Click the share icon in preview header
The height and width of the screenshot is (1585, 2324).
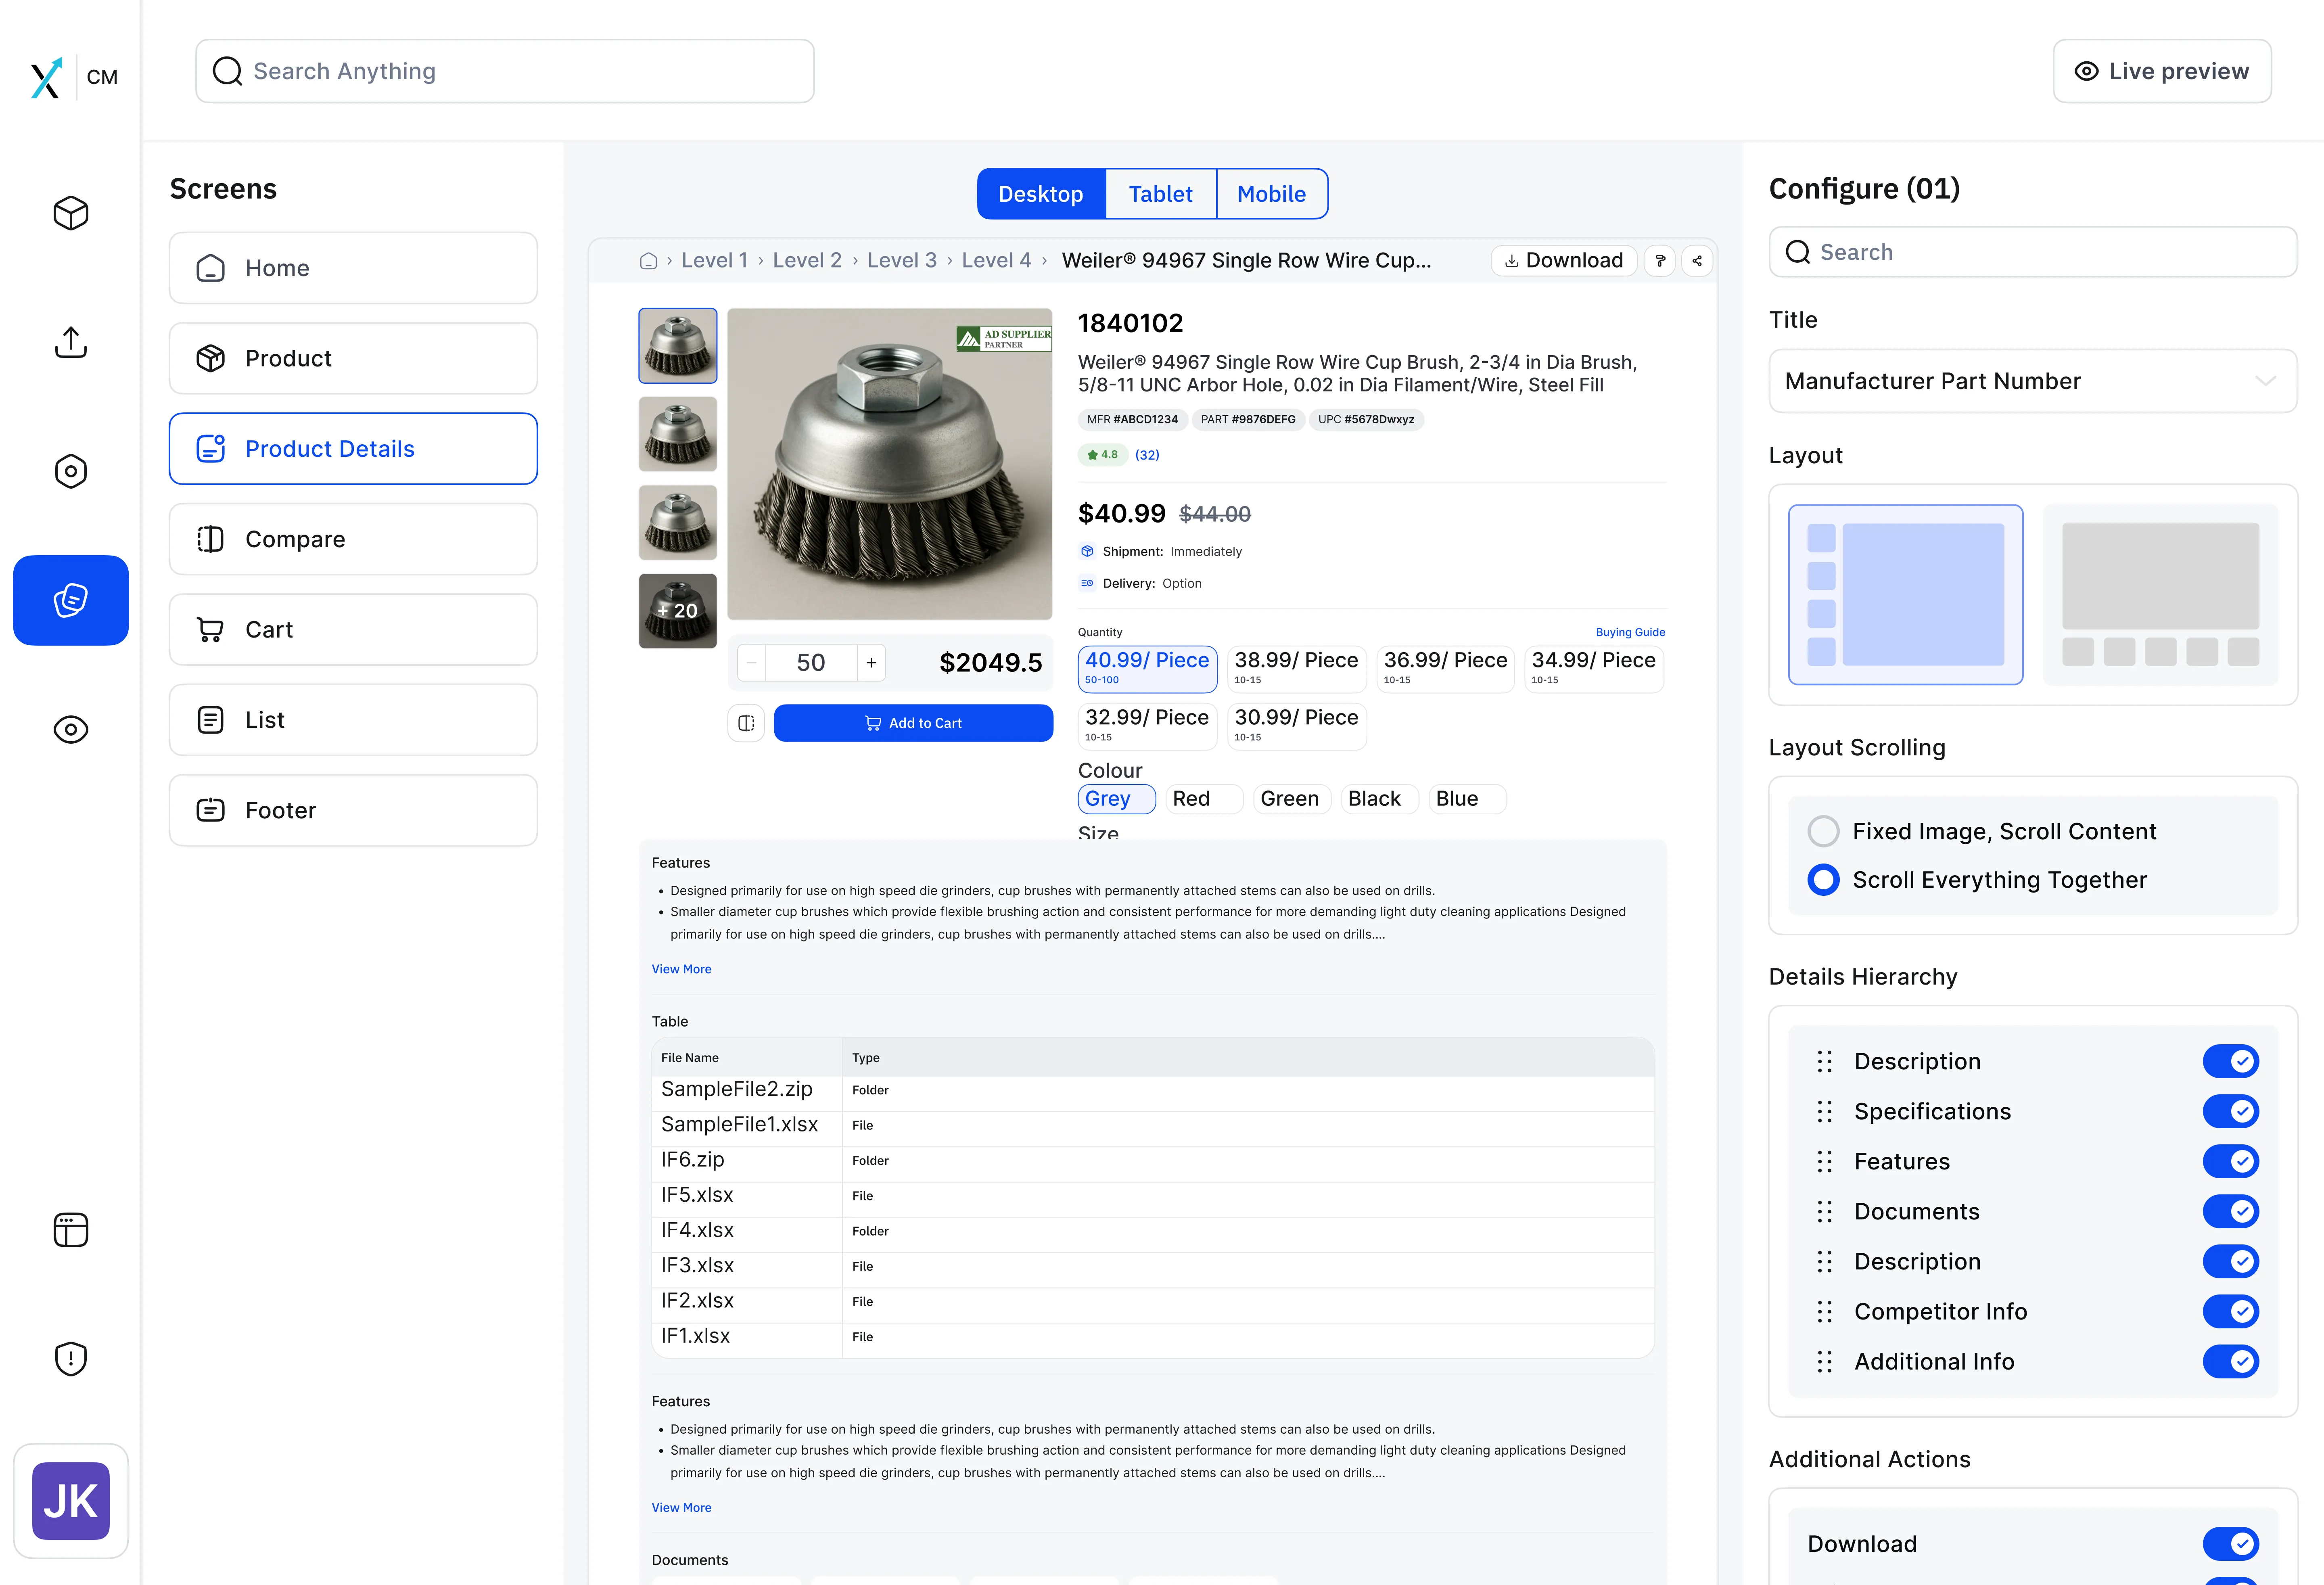[1697, 261]
